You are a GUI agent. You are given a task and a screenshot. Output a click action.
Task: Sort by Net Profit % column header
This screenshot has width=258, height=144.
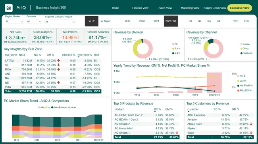click(85, 55)
